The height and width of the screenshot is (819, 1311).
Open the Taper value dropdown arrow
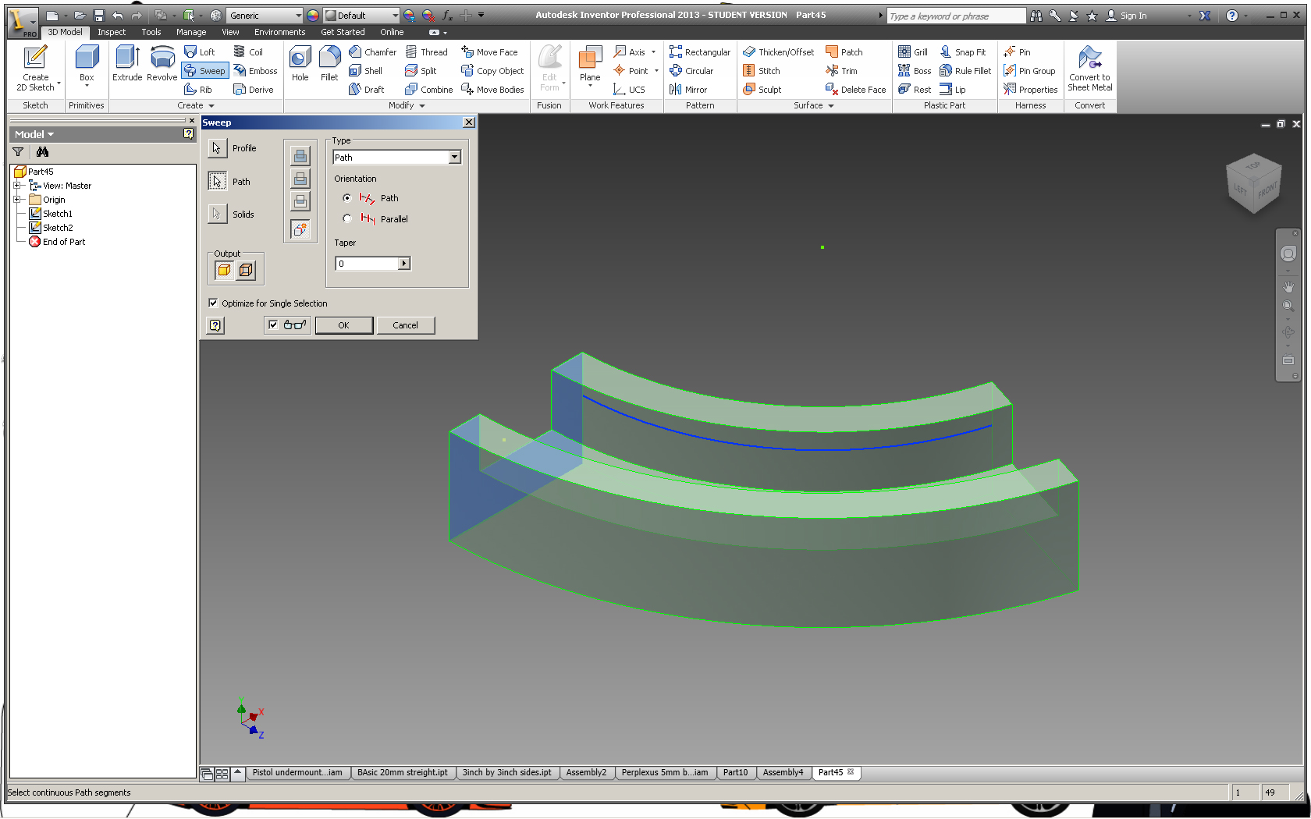(x=404, y=264)
